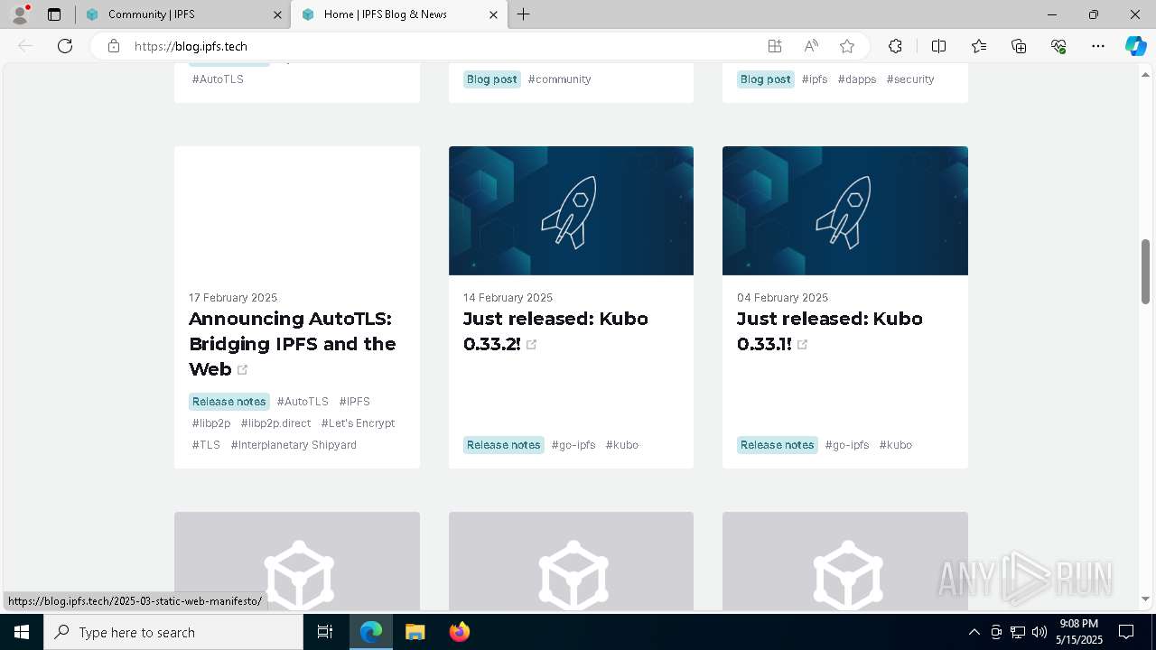Filter by the #security tag
Screen dimensions: 1156x650
coord(910,79)
